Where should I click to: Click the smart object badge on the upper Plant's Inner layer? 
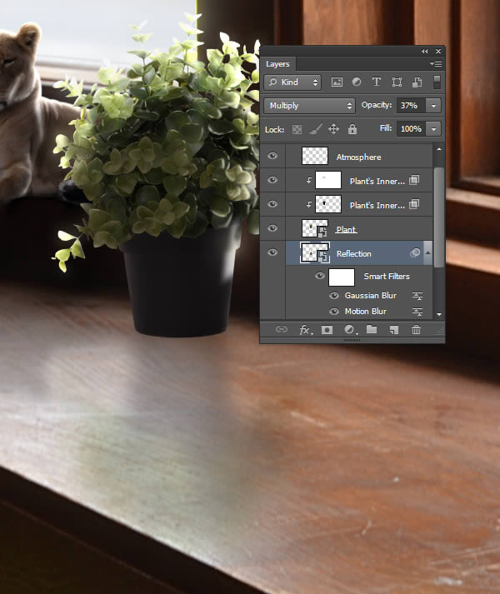414,180
